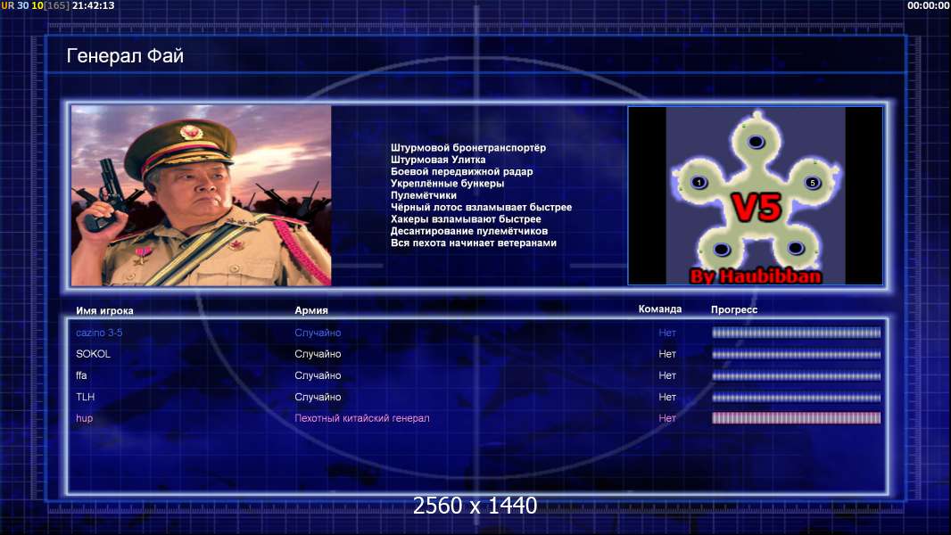951x535 pixels.
Task: Click 'Случайно' army for ffa
Action: click(x=318, y=375)
